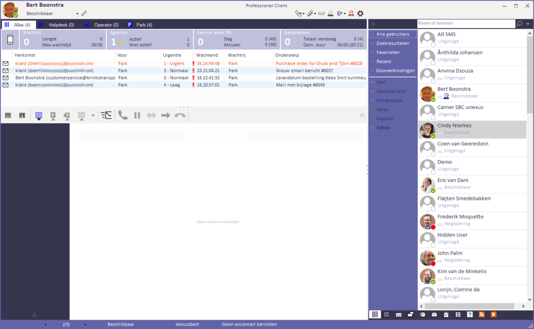
Task: Toggle the list view icon above interactions
Action: [x=8, y=115]
